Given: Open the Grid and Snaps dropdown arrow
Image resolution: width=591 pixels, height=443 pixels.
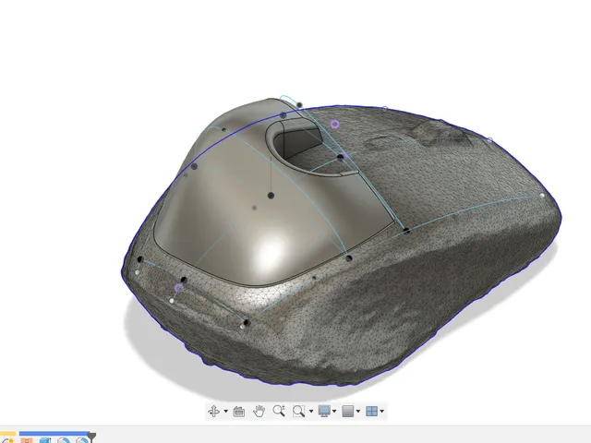Looking at the screenshot, I should click(x=358, y=411).
